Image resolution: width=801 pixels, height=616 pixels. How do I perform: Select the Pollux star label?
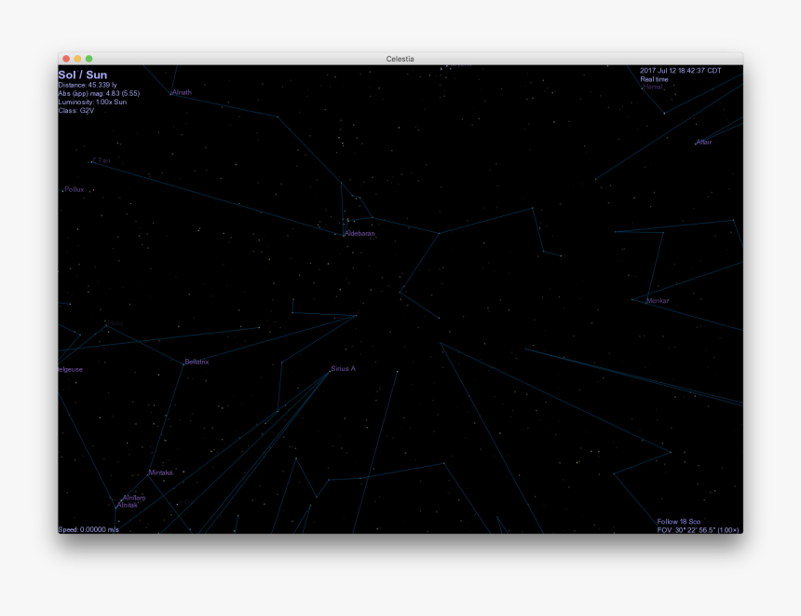[75, 189]
